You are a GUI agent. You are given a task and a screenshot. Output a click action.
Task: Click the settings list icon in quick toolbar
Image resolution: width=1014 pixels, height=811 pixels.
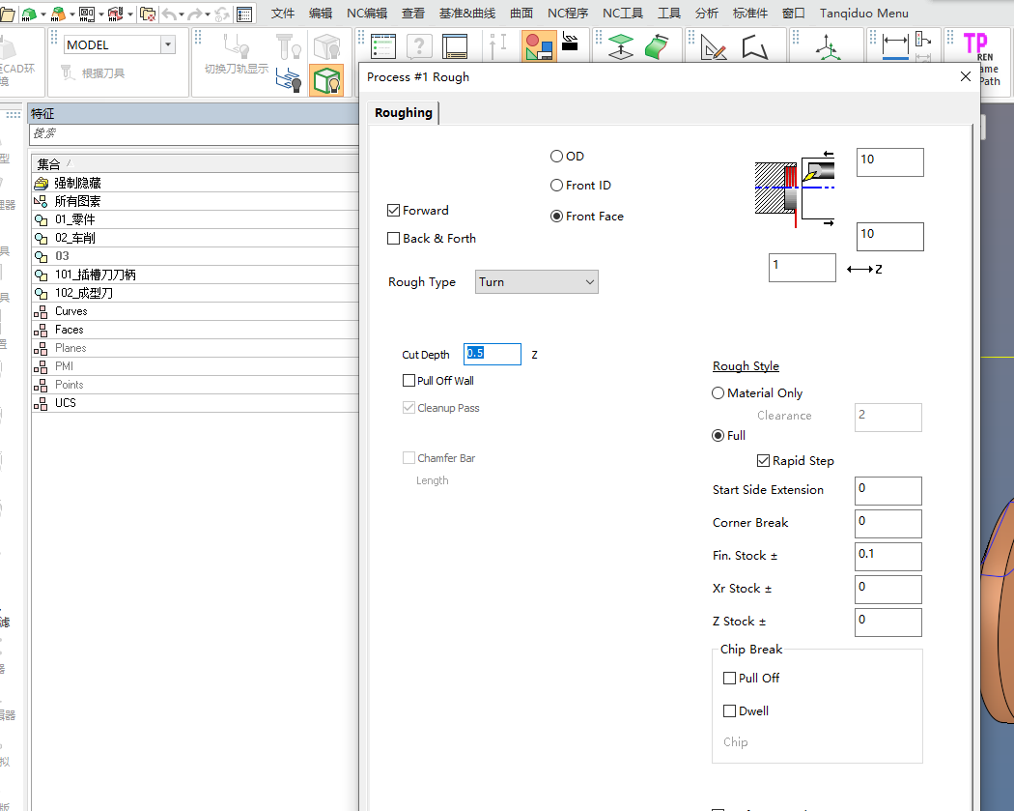pyautogui.click(x=244, y=13)
